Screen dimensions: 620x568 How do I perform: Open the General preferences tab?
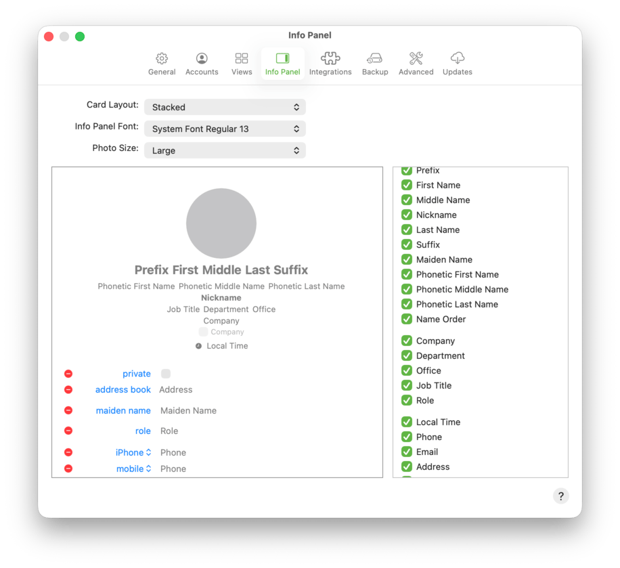click(162, 64)
